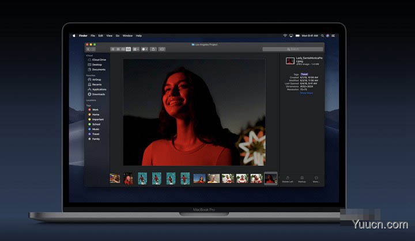Image resolution: width=415 pixels, height=241 pixels.
Task: Open the Apple menu
Action: click(x=74, y=36)
